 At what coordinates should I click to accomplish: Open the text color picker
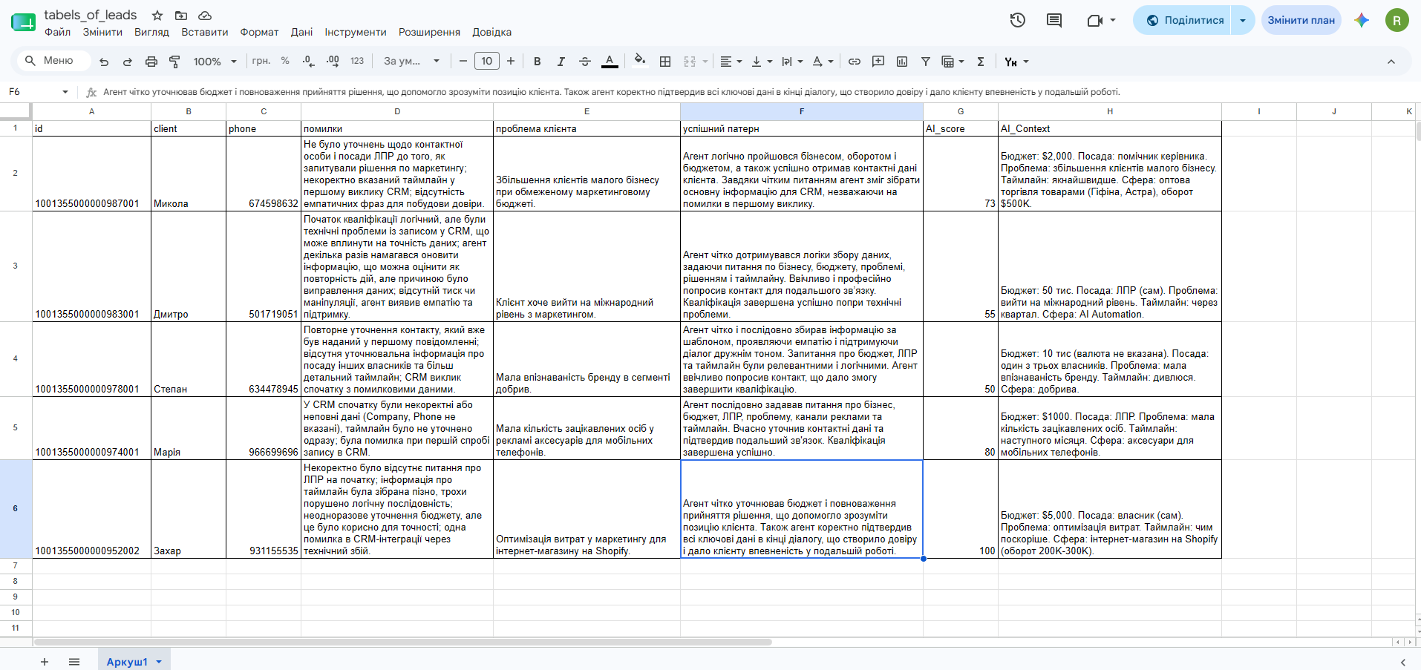click(x=610, y=62)
